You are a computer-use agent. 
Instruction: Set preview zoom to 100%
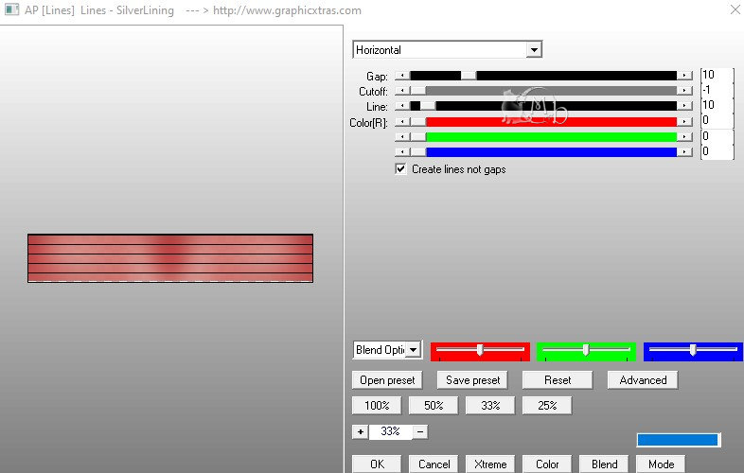(377, 406)
